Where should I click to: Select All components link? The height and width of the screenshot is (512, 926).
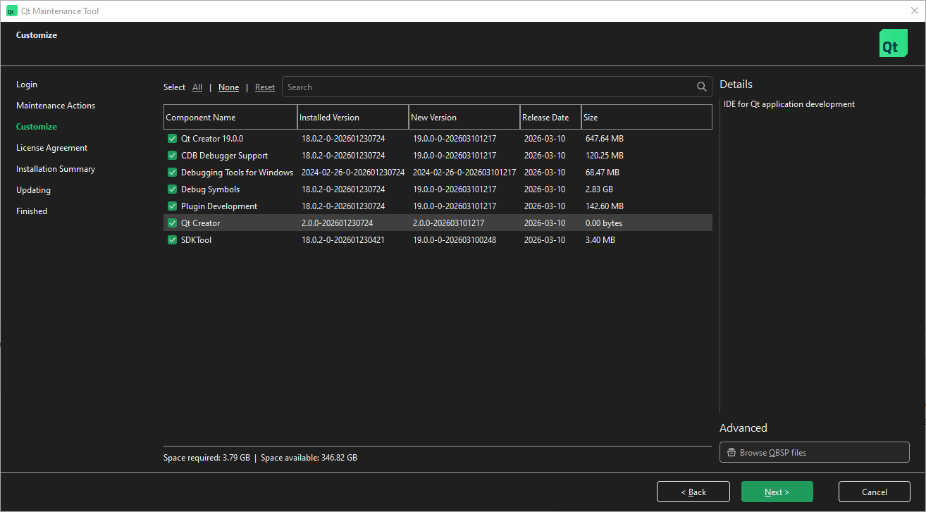tap(197, 87)
